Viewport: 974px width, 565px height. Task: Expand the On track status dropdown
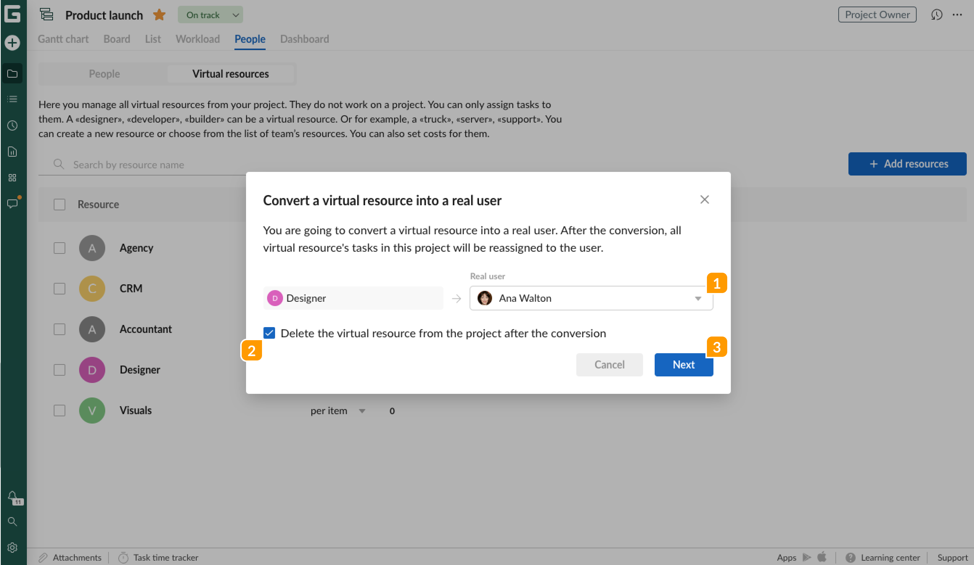coord(236,15)
